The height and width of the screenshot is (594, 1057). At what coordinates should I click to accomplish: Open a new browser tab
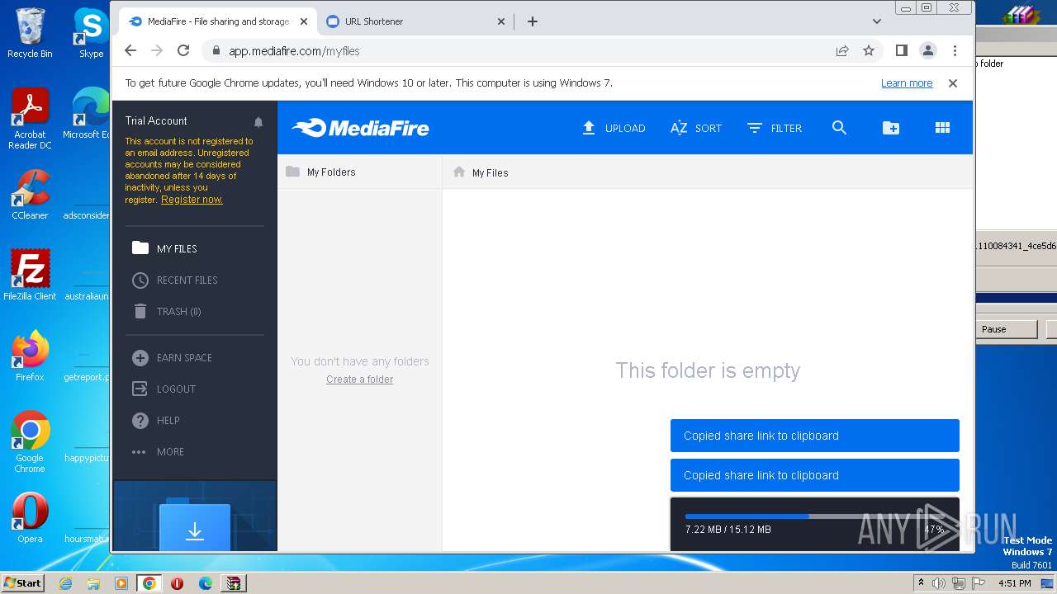pos(533,21)
